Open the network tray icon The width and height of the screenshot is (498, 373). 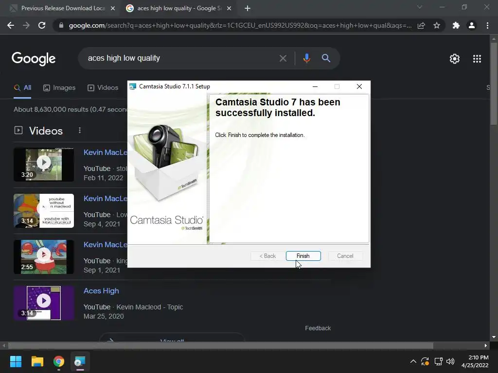(438, 361)
